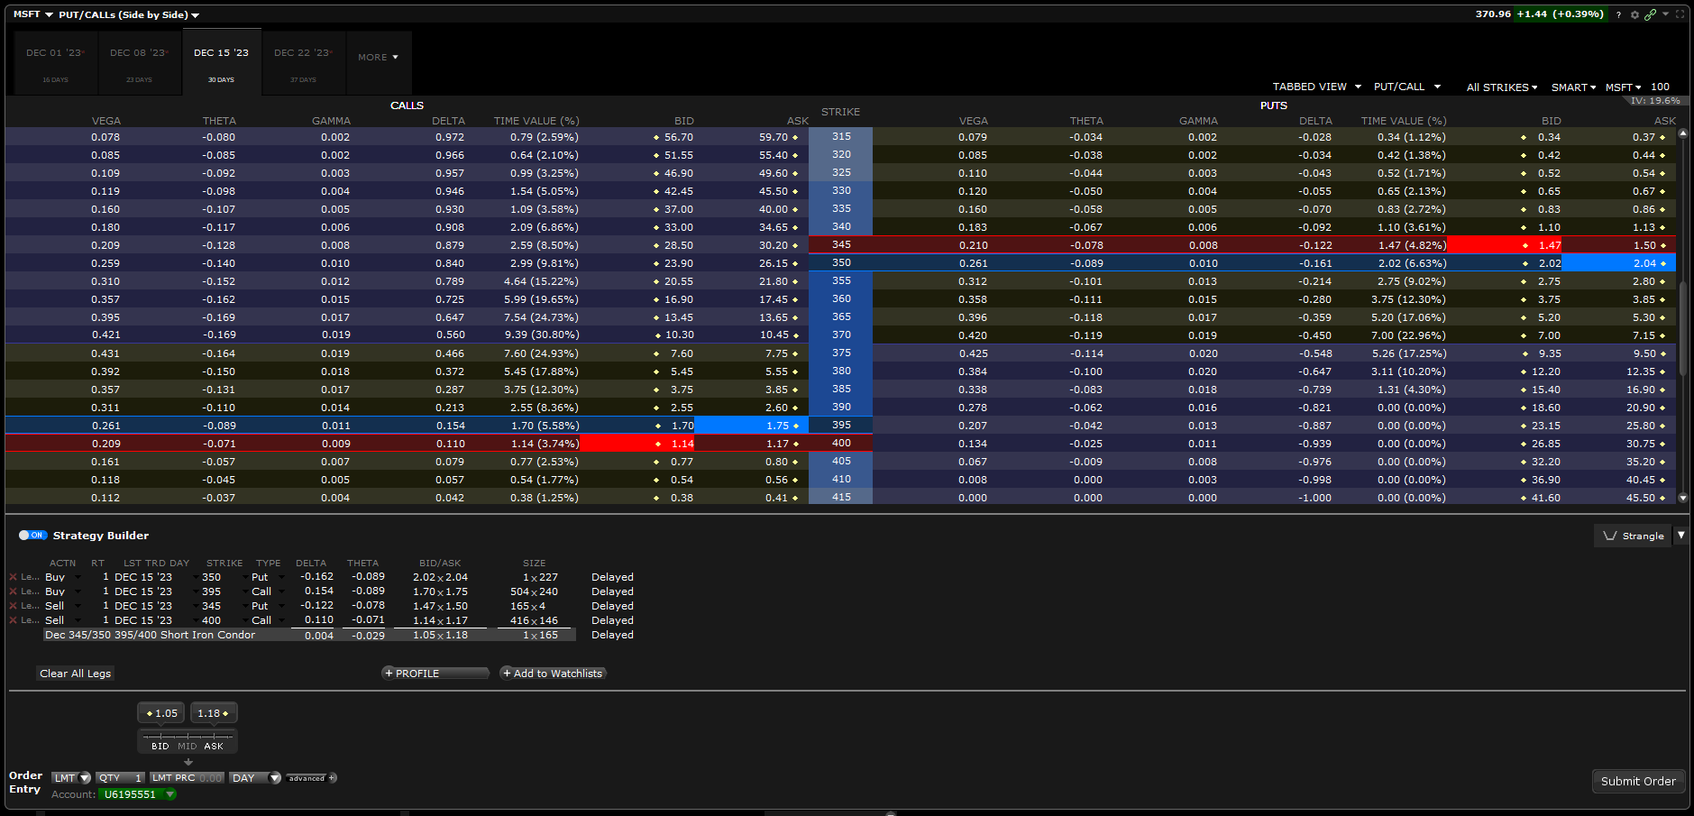The image size is (1694, 816).
Task: Click the 1.05 bid price button
Action: (x=161, y=713)
